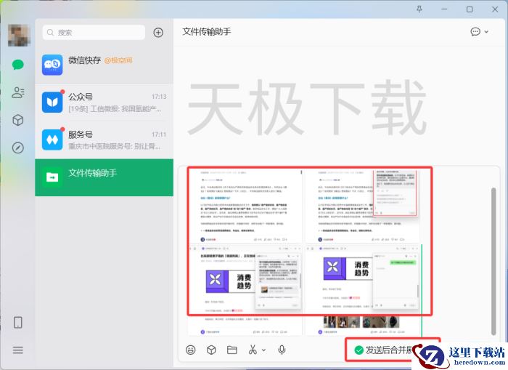Pin the window with the pin icon
This screenshot has width=508, height=370.
click(419, 9)
